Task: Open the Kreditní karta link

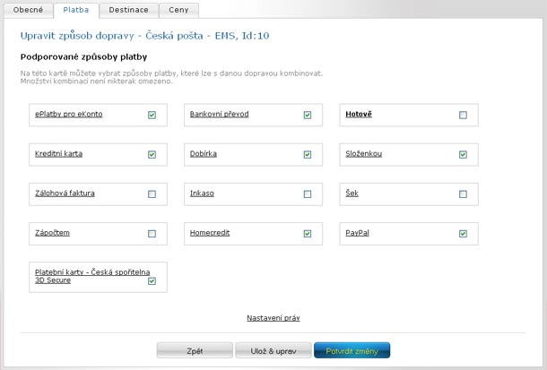Action: pos(58,154)
